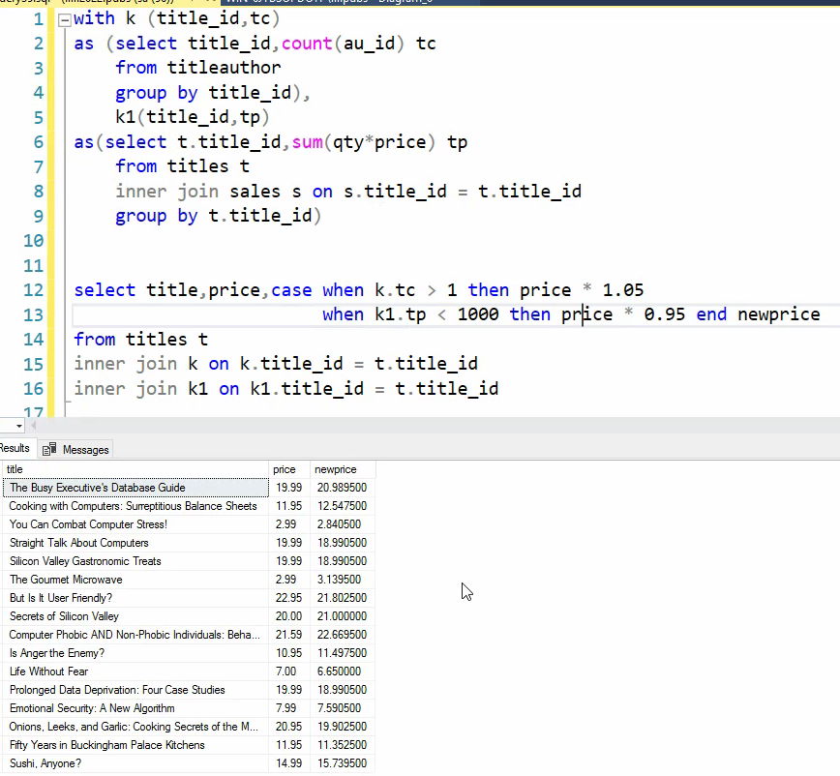Click newprice value 21.802500
This screenshot has height=776, width=840.
343,598
